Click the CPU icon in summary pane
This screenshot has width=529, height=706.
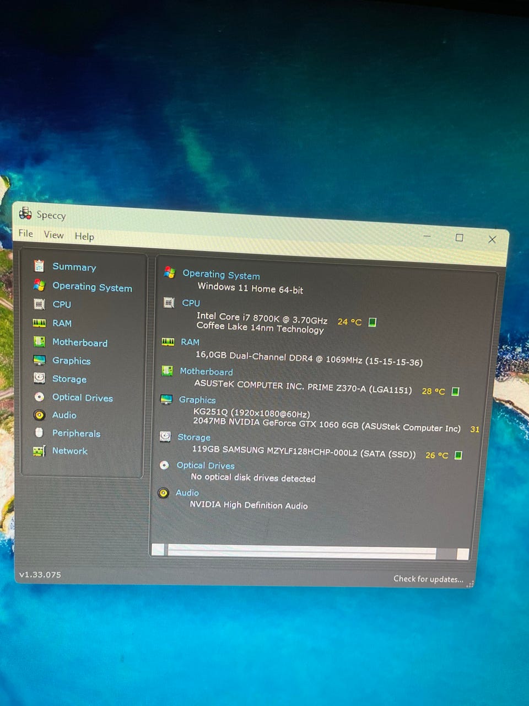pyautogui.click(x=169, y=302)
